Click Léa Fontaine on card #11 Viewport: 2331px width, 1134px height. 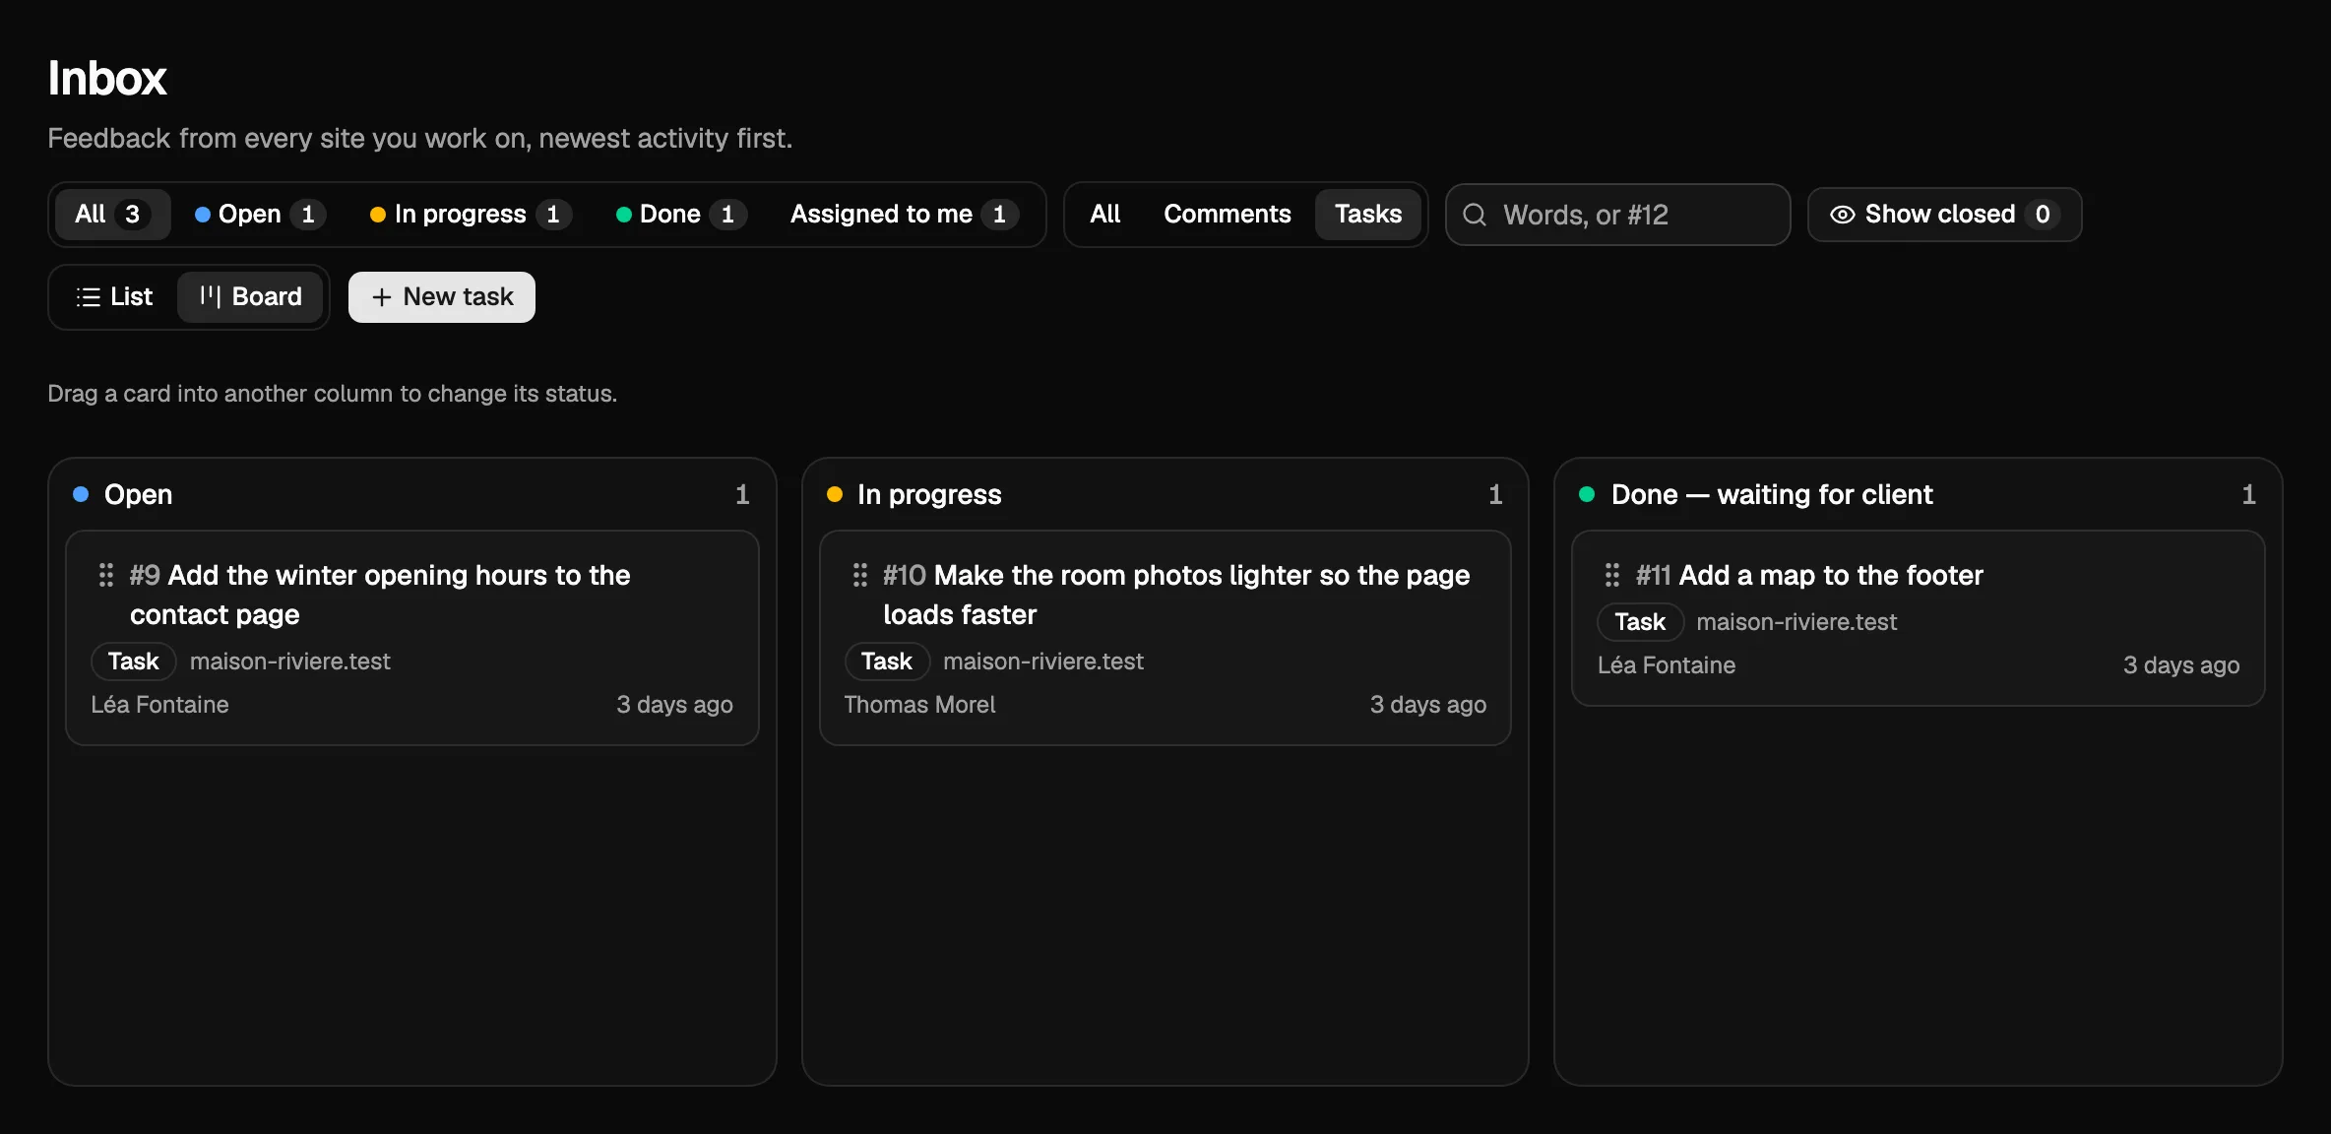[x=1667, y=665]
